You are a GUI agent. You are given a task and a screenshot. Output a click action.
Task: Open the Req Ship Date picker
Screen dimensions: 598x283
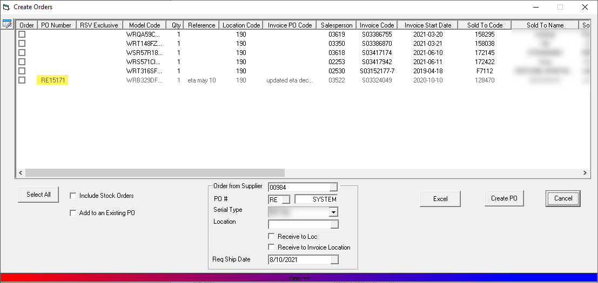pyautogui.click(x=334, y=260)
